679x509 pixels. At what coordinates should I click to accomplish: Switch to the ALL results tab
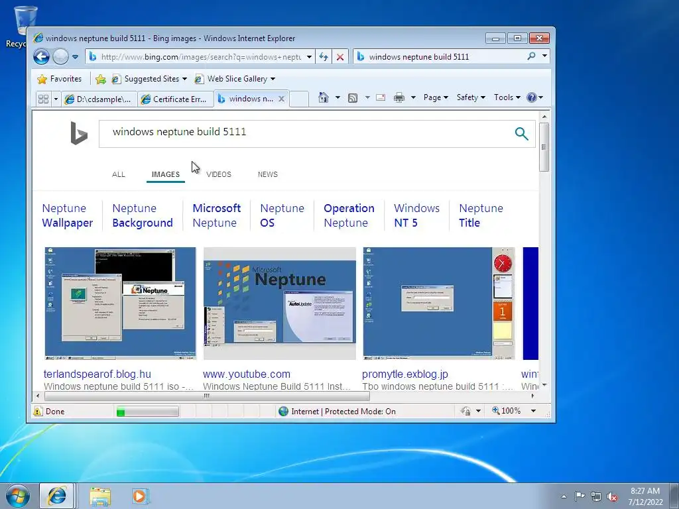(x=119, y=174)
